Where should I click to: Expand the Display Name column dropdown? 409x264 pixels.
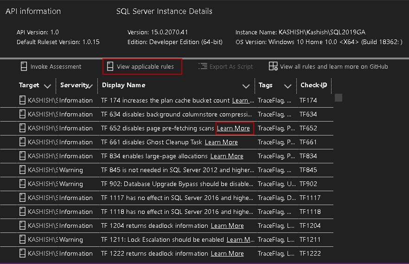pyautogui.click(x=246, y=86)
